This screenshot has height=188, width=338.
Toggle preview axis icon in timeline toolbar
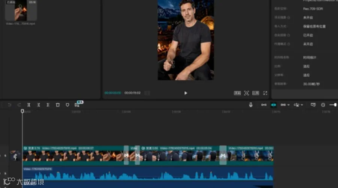(x=313, y=105)
